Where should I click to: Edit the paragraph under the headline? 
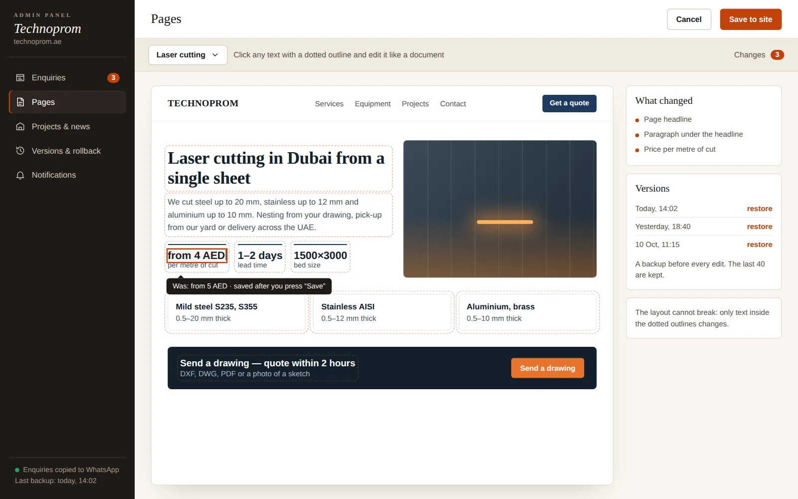pyautogui.click(x=278, y=215)
